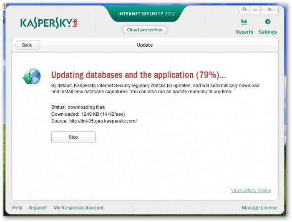Open the Settings gear icon
292x222 pixels.
pos(268,22)
